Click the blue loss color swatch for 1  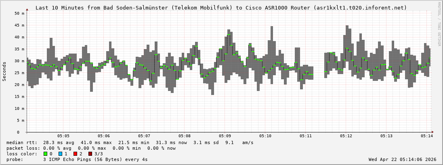(x=60, y=154)
